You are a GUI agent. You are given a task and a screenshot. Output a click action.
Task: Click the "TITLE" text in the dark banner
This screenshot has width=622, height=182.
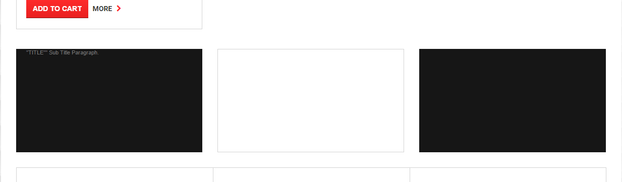(36, 52)
